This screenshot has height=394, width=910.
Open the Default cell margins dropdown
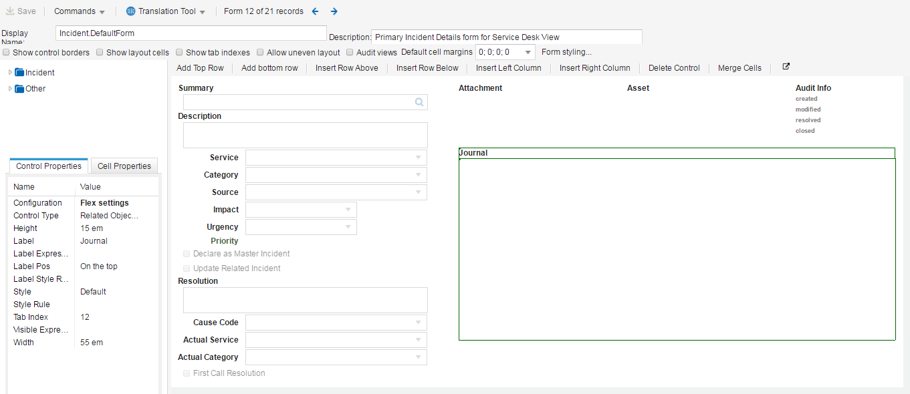(528, 52)
